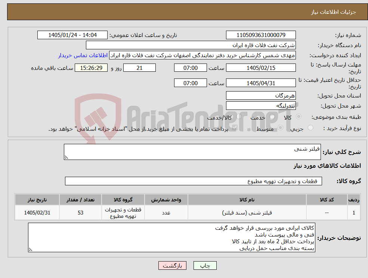Click the label نوع فرآیند خرید
368x278 pixels.
point(342,128)
